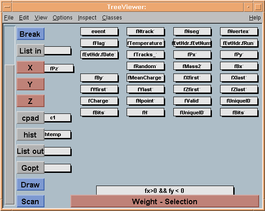
Task: Click the blue Break button
Action: (30, 34)
